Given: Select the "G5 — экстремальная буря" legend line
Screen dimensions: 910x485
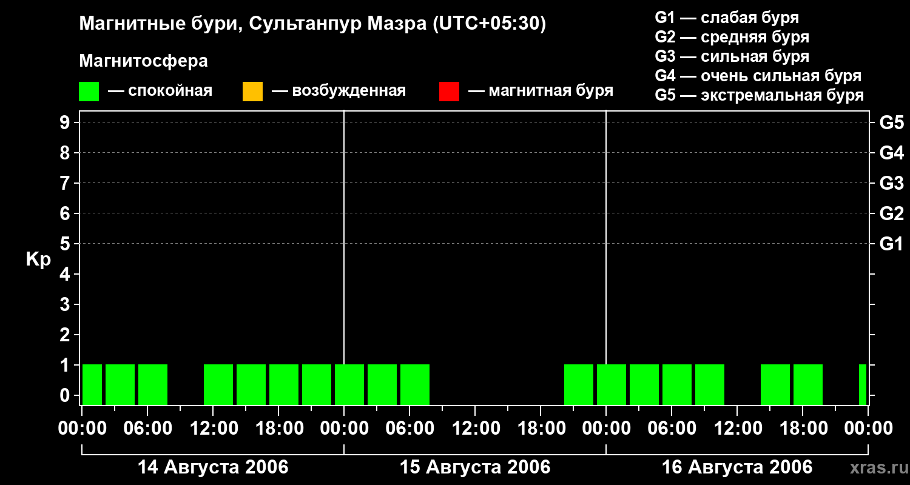Looking at the screenshot, I should click(759, 95).
